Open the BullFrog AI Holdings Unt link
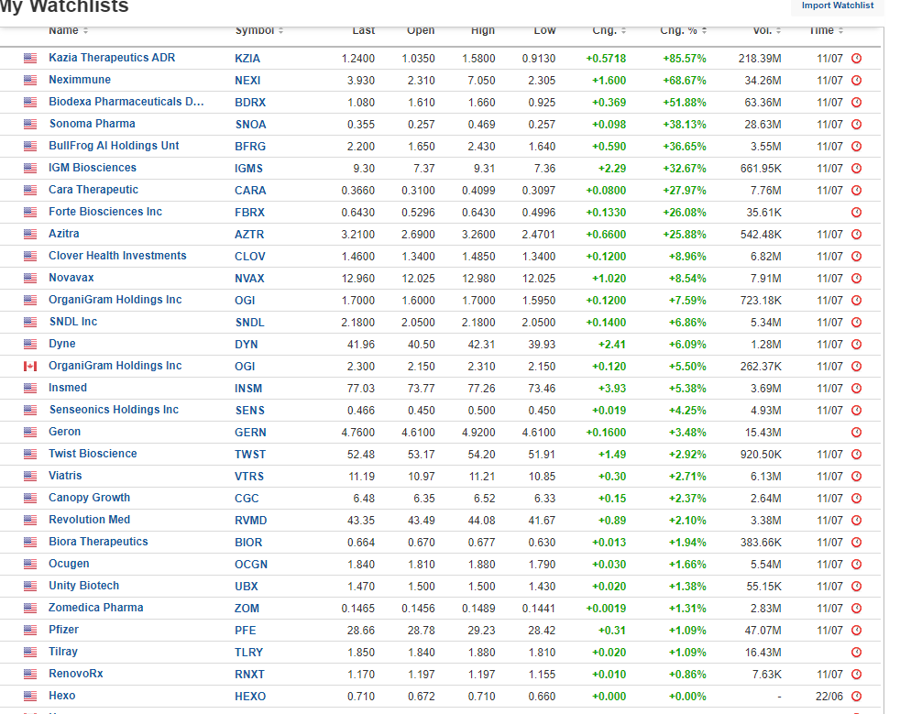This screenshot has height=714, width=911. [x=114, y=146]
